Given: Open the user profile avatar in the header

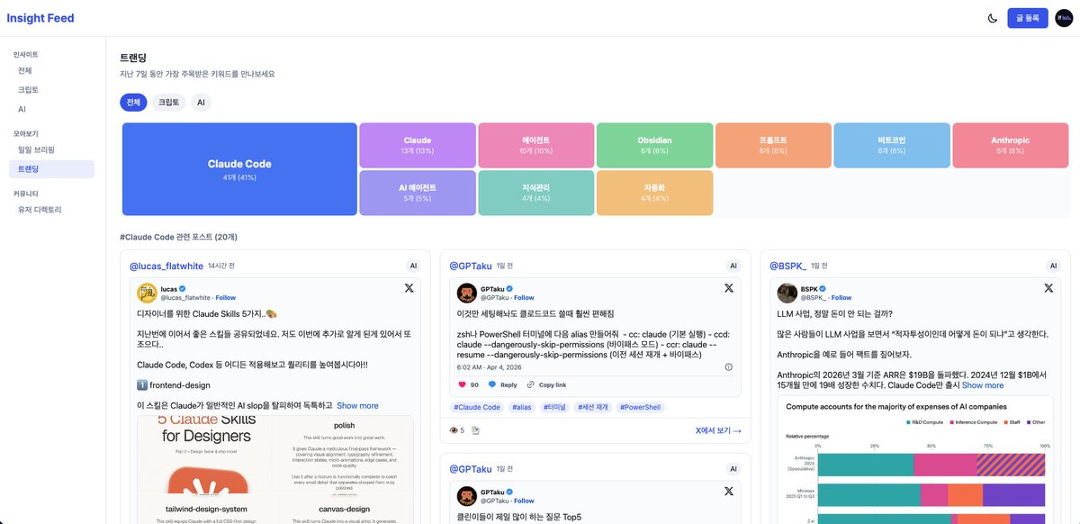Looking at the screenshot, I should [x=1064, y=18].
